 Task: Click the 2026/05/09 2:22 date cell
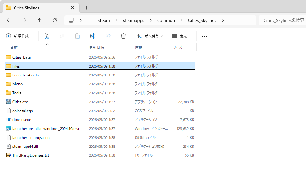[x=102, y=111]
